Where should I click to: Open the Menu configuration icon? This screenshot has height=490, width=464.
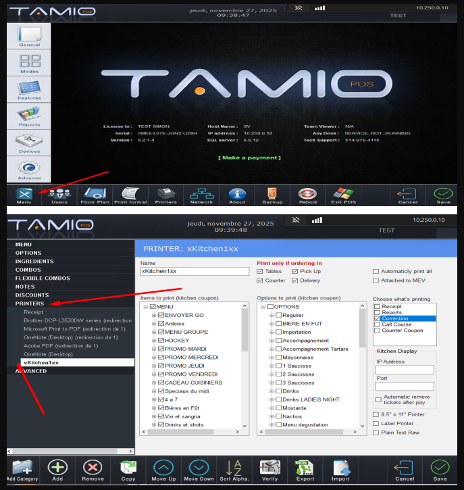(x=24, y=195)
